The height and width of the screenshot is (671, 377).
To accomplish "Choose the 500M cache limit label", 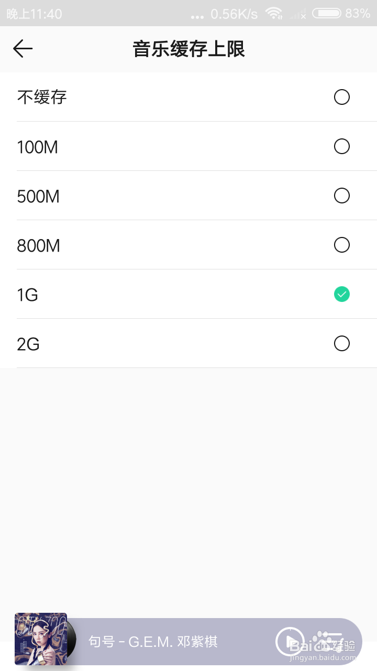I will coord(38,196).
